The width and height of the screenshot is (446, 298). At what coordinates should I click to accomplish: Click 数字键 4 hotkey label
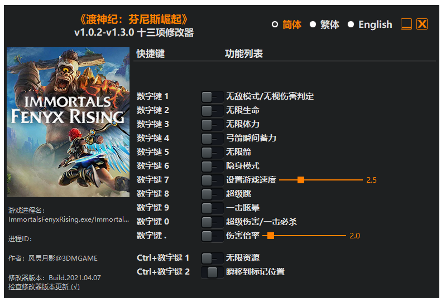(153, 138)
